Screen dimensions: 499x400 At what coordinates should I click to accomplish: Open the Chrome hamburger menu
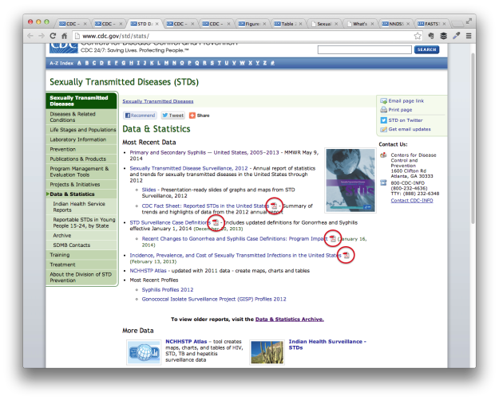coord(469,36)
